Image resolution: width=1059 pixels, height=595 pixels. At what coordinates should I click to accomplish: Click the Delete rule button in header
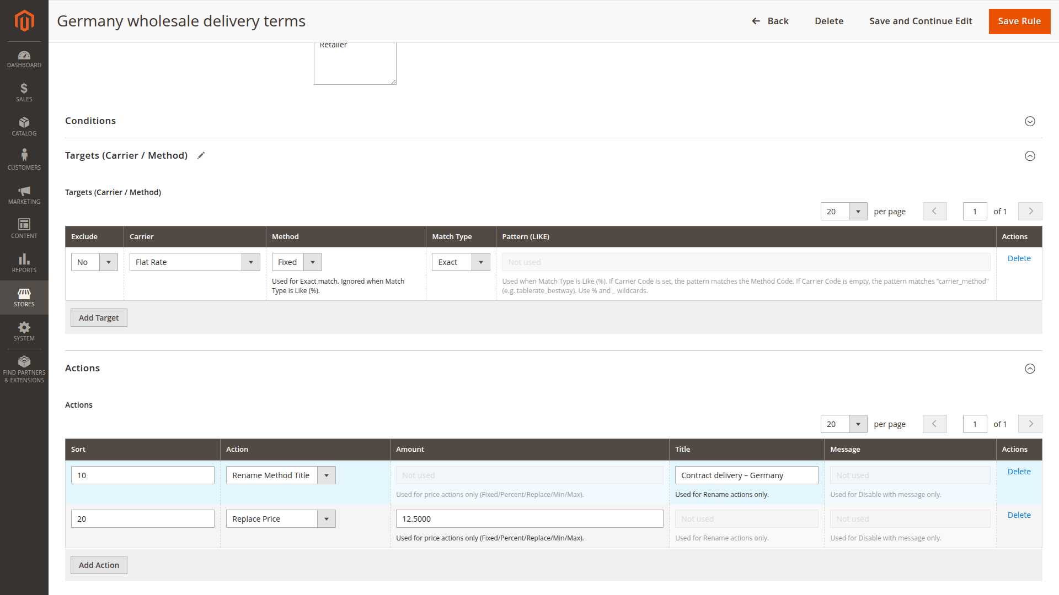pyautogui.click(x=829, y=21)
